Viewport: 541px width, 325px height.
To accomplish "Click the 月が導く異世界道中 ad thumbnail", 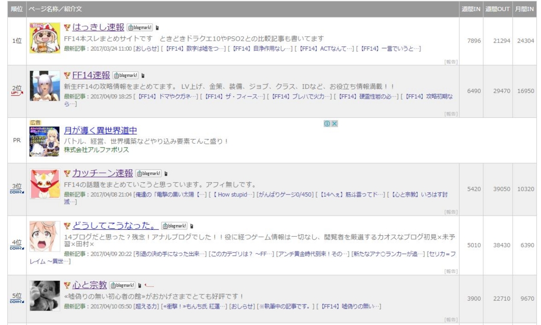I will pyautogui.click(x=44, y=142).
